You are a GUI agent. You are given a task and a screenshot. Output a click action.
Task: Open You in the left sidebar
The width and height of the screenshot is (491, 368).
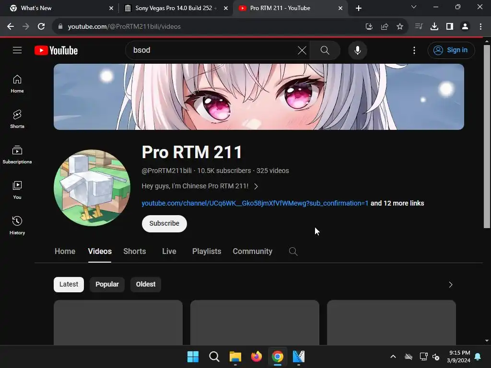tap(17, 190)
